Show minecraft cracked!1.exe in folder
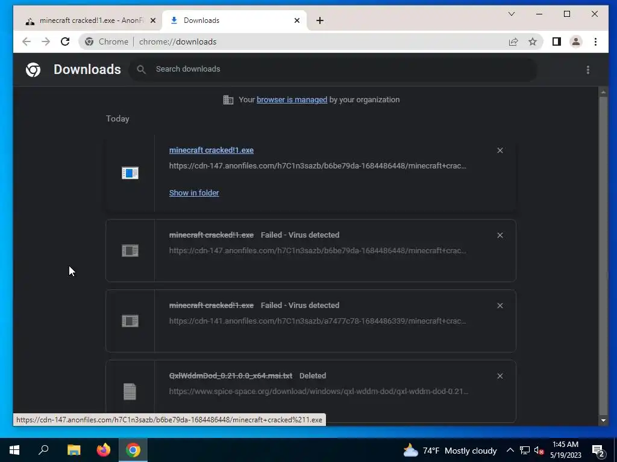 tap(194, 193)
